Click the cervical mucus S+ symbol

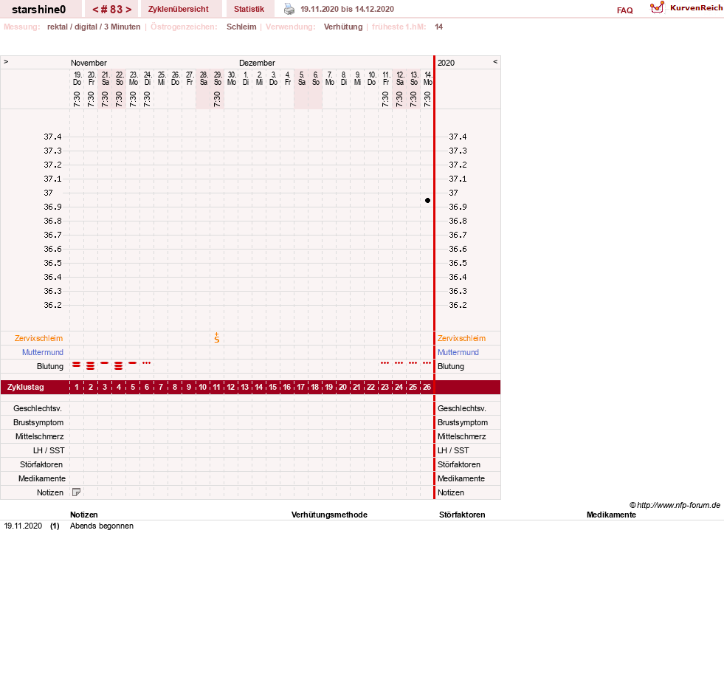point(216,337)
